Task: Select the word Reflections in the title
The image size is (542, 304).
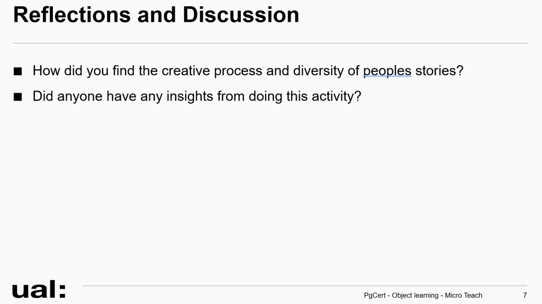Action: (72, 15)
